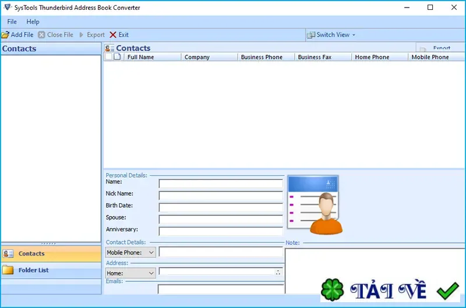The image size is (466, 308).
Task: Click the SysTools app logo in title bar
Action: pyautogui.click(x=8, y=7)
